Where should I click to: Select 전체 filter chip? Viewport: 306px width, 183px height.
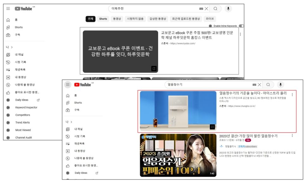pos(90,19)
